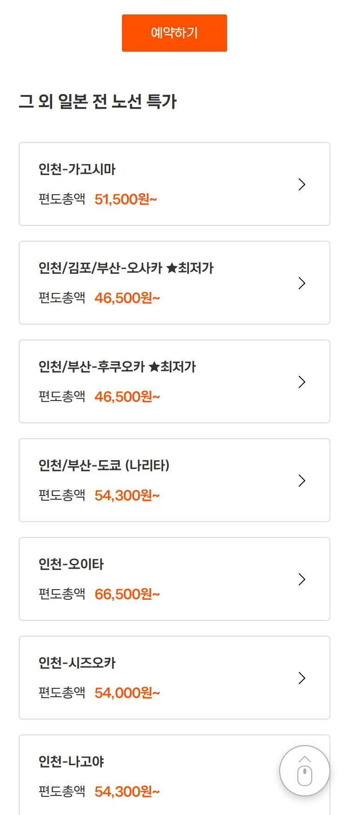Tap the right chevron on 인천-오이타
This screenshot has height=815, width=349.
pyautogui.click(x=302, y=579)
